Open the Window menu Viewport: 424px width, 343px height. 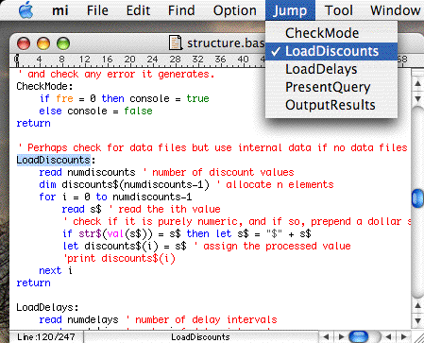396,10
